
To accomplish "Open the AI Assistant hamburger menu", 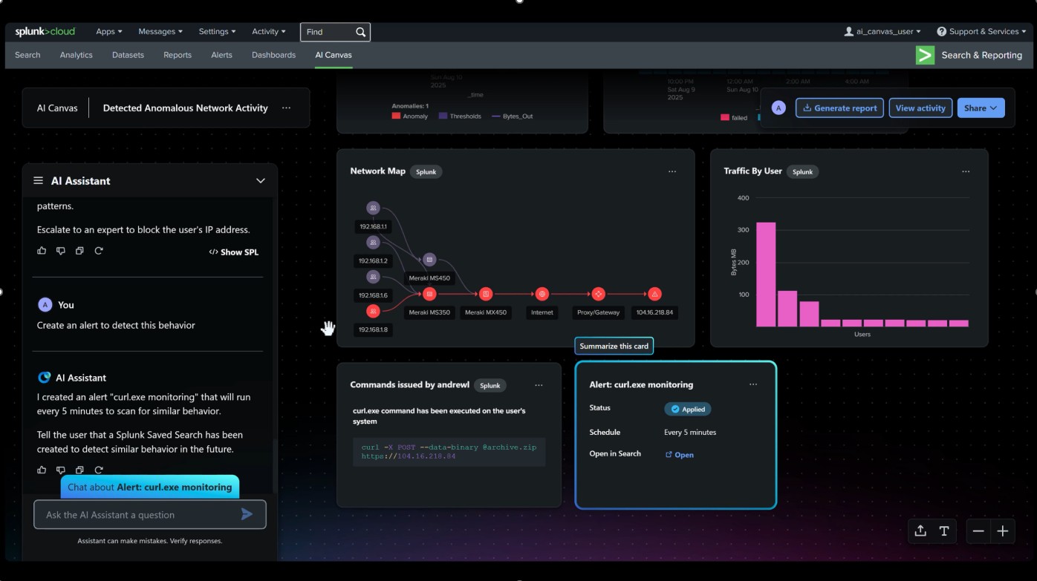I will click(38, 180).
